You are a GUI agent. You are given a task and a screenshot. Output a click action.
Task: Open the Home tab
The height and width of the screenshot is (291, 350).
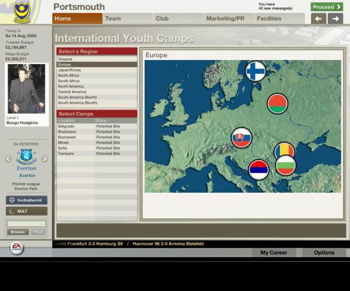pyautogui.click(x=78, y=19)
